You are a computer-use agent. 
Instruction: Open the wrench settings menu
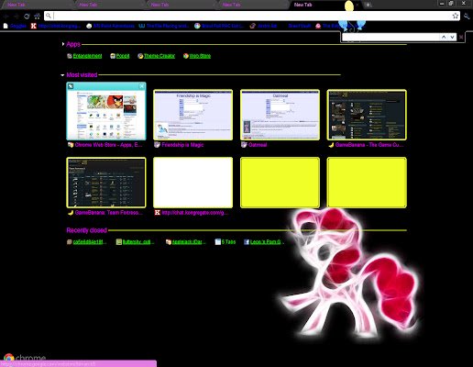tap(467, 17)
